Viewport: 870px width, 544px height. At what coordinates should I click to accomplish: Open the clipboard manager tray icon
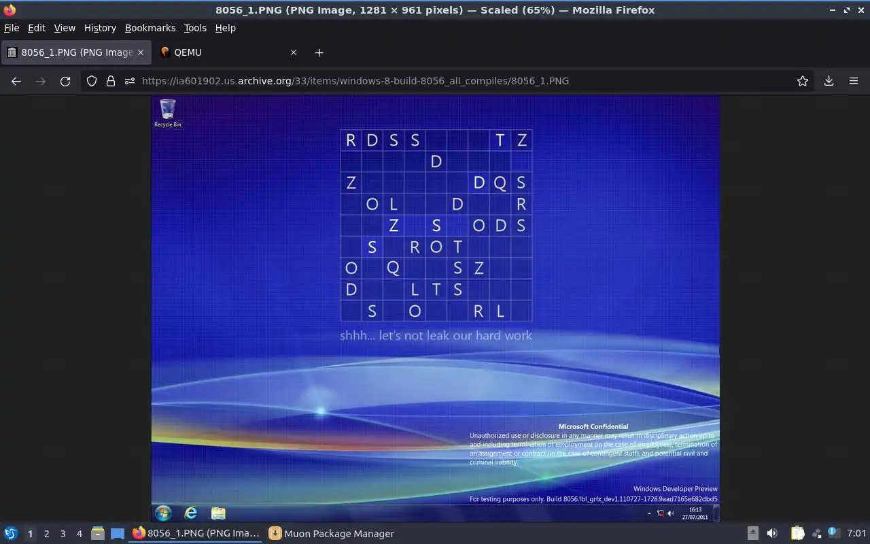(x=797, y=534)
